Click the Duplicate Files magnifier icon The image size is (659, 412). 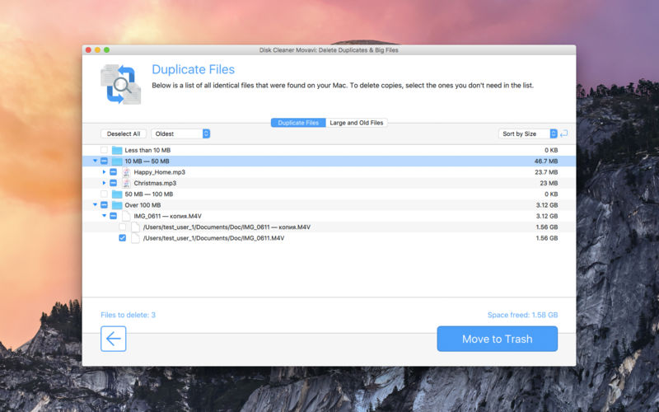120,84
